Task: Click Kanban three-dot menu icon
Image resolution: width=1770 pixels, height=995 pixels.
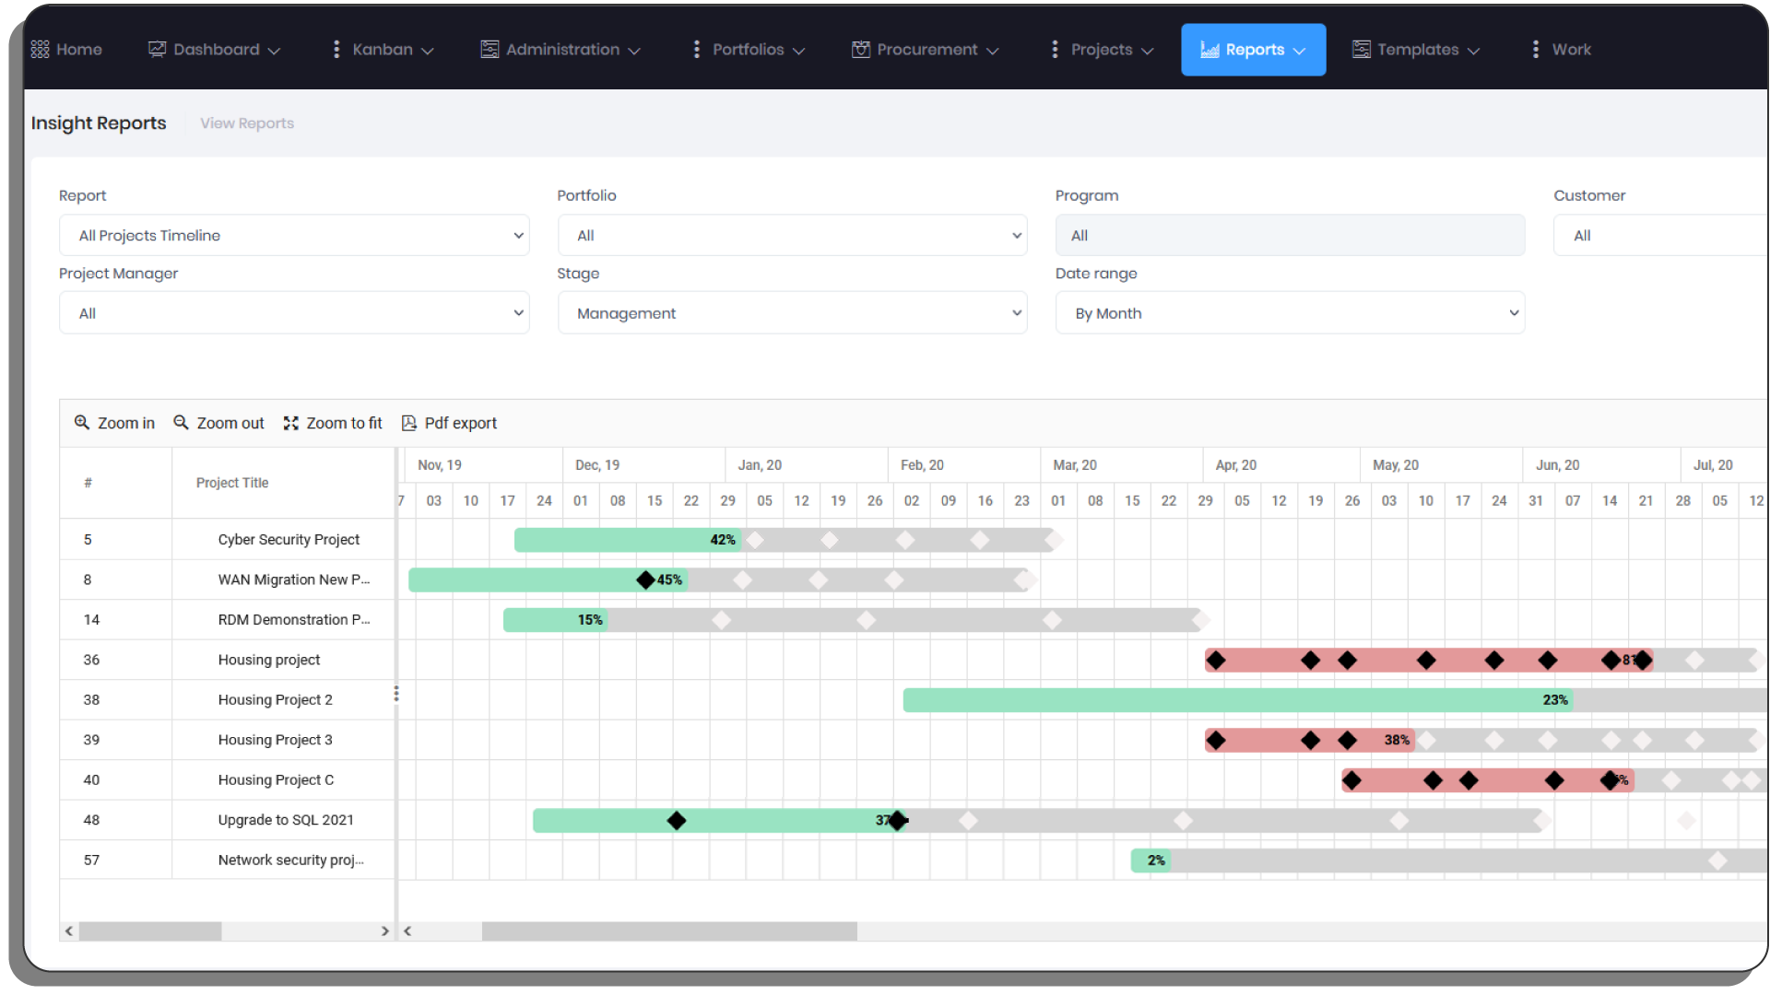Action: point(336,50)
